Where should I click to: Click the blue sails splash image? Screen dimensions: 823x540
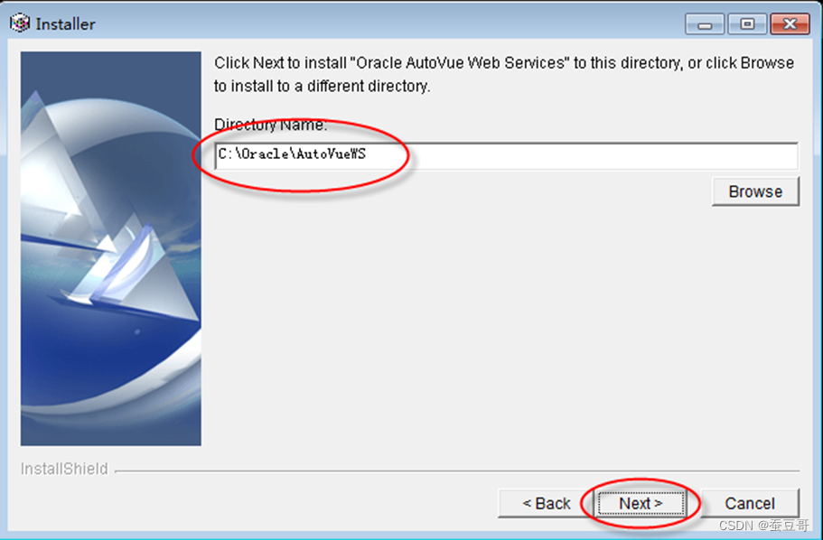111,248
